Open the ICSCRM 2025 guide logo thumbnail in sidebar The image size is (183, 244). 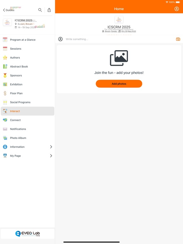click(7, 22)
